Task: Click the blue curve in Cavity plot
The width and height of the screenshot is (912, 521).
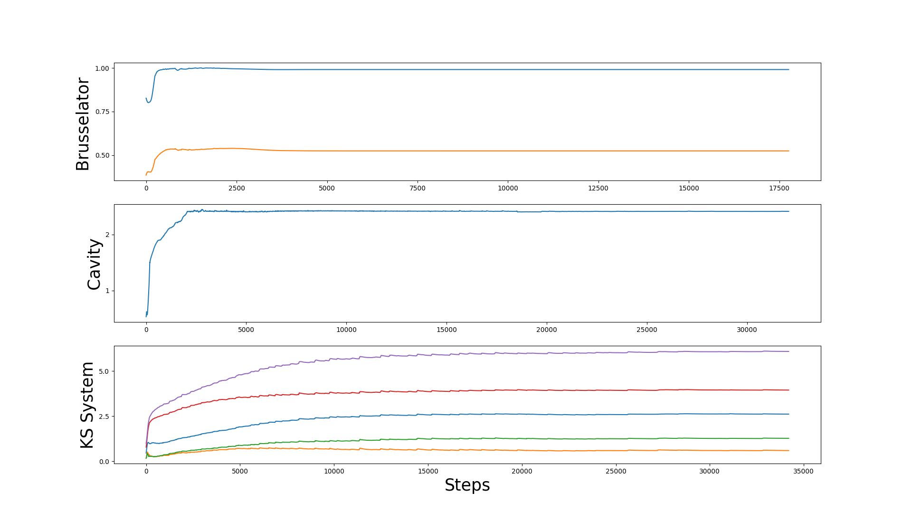Action: [475, 211]
